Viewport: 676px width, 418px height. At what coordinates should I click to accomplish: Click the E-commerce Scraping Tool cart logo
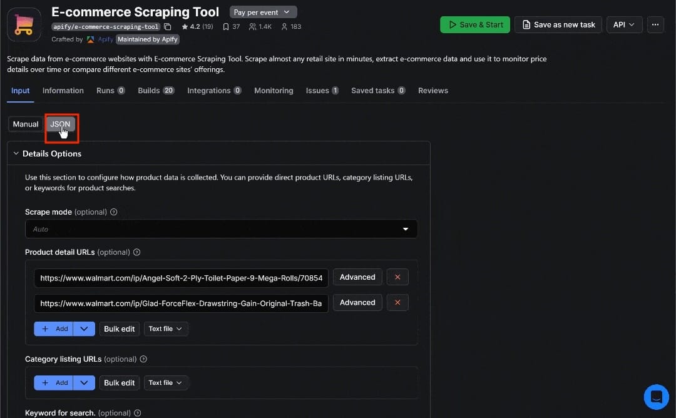click(24, 24)
